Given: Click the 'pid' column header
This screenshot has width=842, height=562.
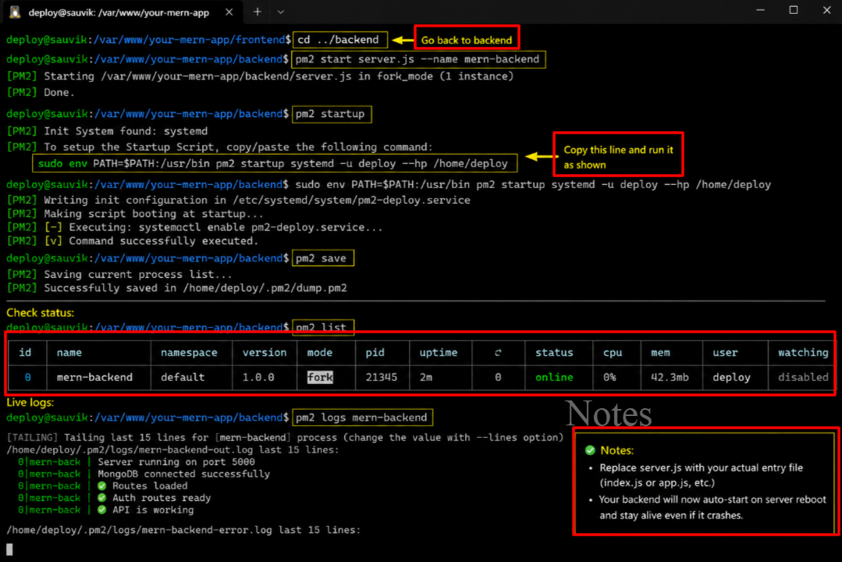Looking at the screenshot, I should point(375,353).
